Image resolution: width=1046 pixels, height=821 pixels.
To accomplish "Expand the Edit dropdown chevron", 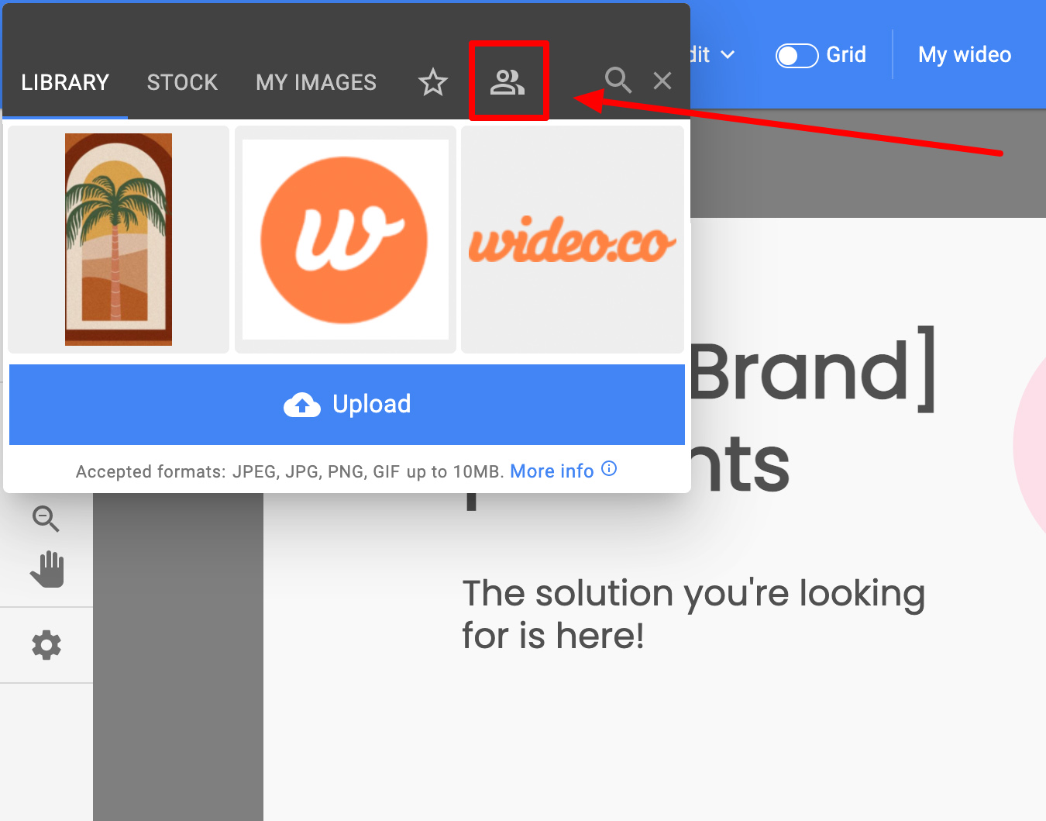I will [x=728, y=55].
